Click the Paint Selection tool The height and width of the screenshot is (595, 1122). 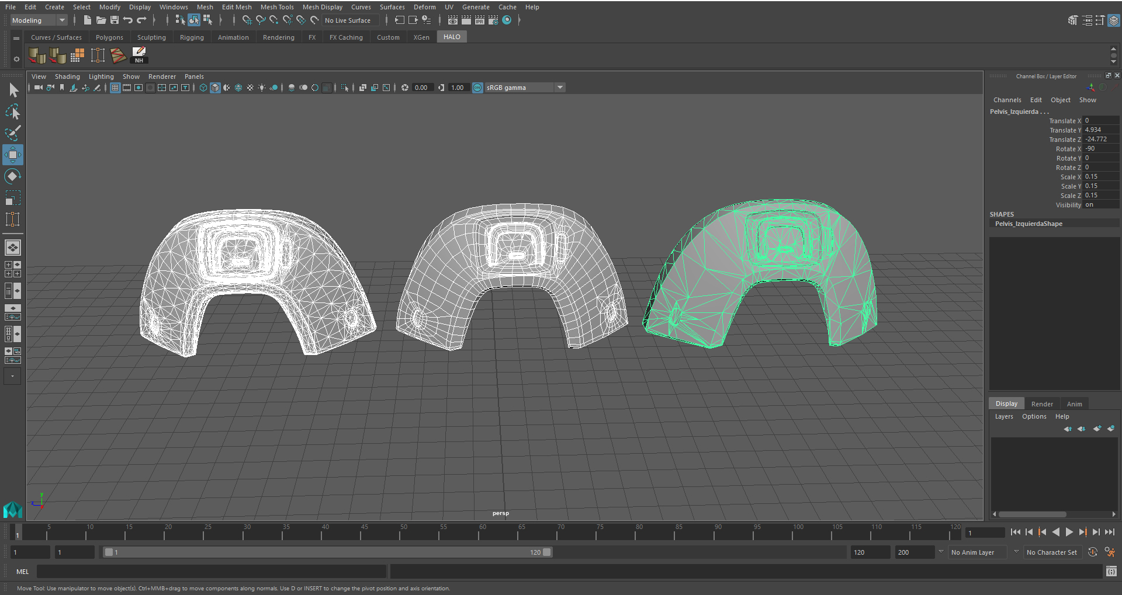pyautogui.click(x=13, y=133)
